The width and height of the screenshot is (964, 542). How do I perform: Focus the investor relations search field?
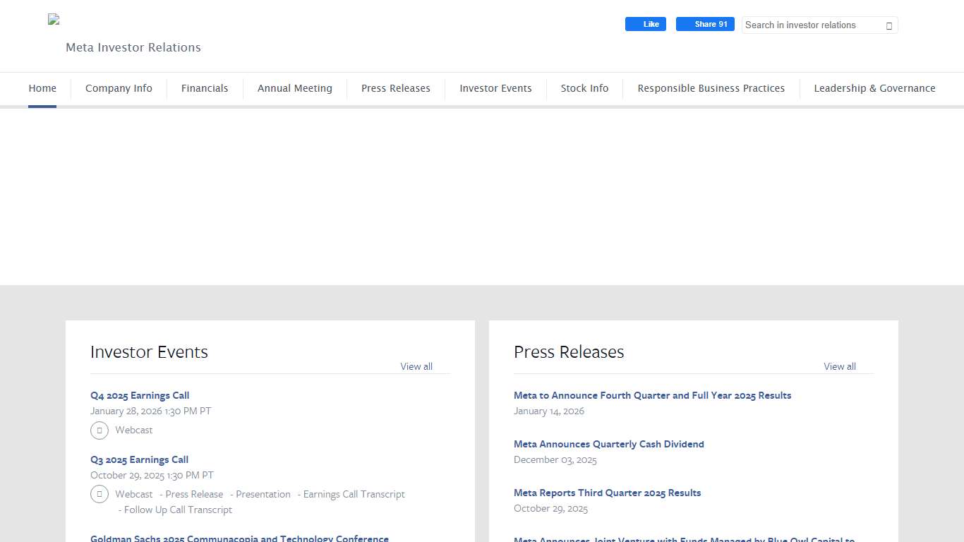(812, 25)
